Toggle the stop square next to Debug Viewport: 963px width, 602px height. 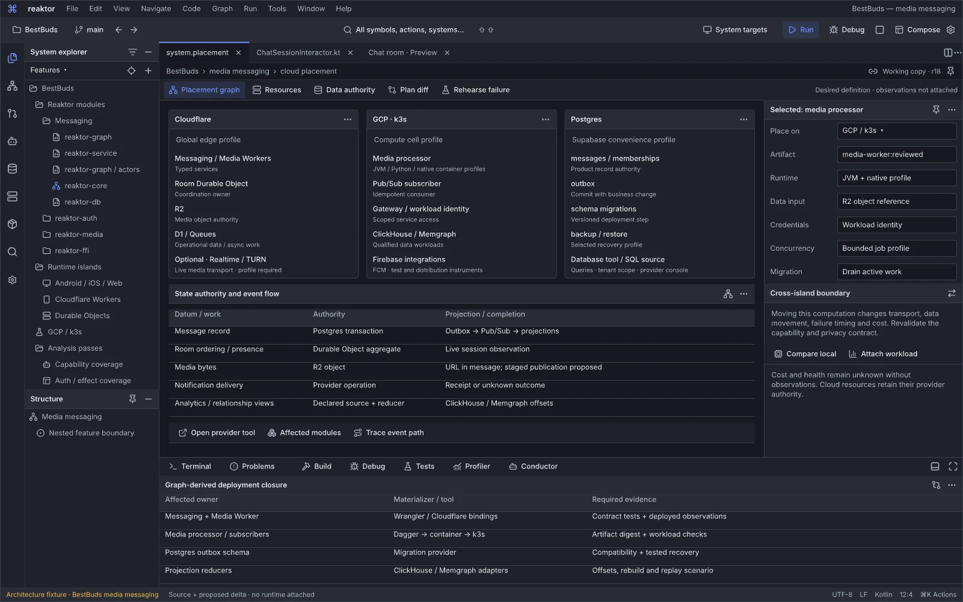(x=879, y=29)
